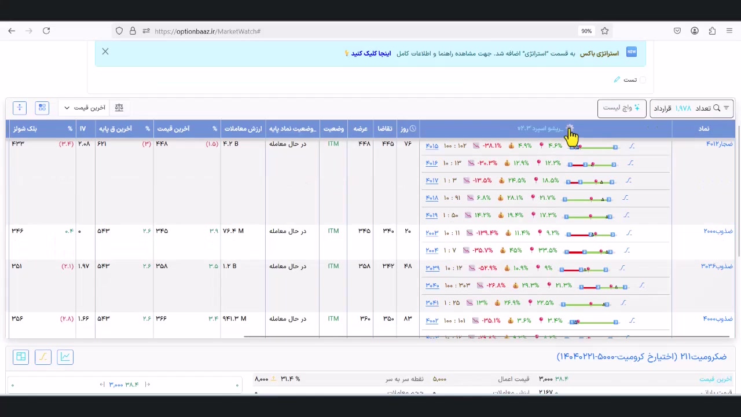This screenshot has width=741, height=417.
Task: Click payoff chart icon on 4017 row
Action: [628, 181]
